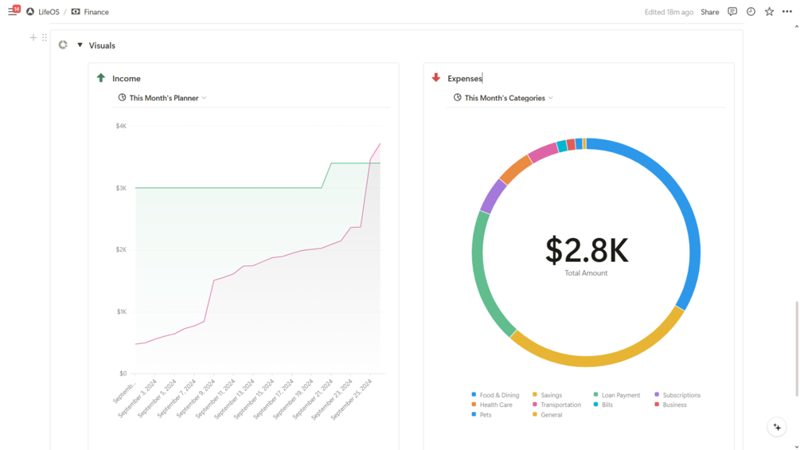Click the $0 axis label

coord(123,374)
